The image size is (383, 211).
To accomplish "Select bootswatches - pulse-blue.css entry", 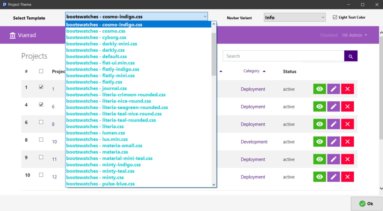I will pyautogui.click(x=138, y=184).
